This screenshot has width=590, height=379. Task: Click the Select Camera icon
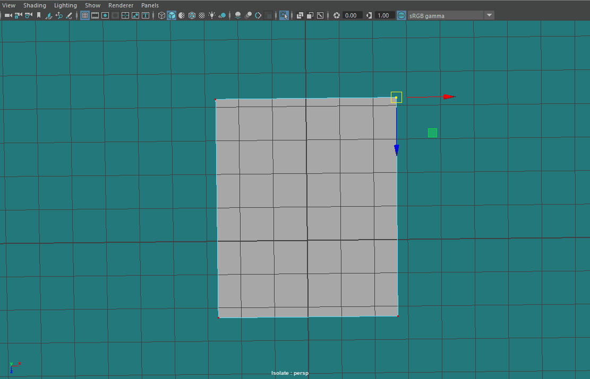pyautogui.click(x=8, y=15)
